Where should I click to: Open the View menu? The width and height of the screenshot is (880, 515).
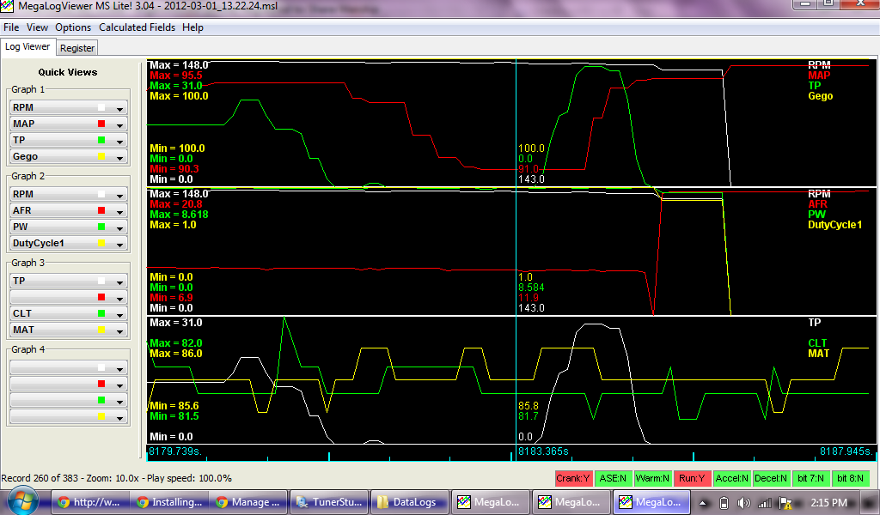37,27
